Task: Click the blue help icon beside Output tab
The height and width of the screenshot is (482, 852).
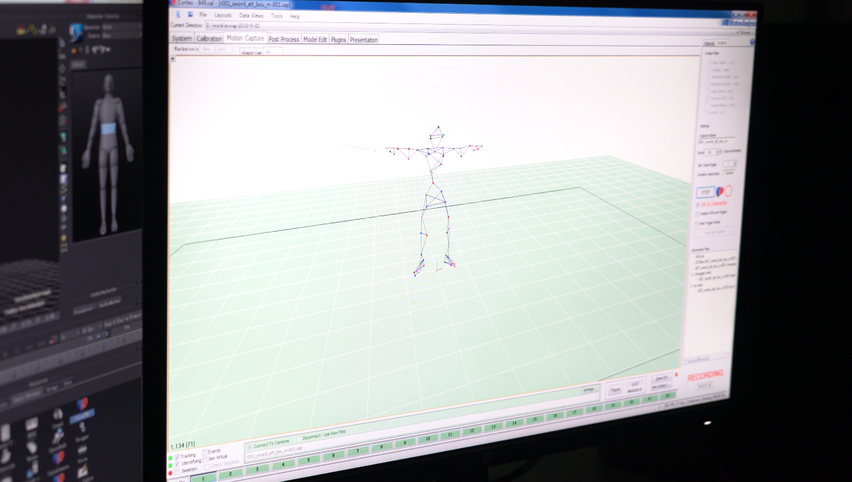Action: [x=752, y=42]
